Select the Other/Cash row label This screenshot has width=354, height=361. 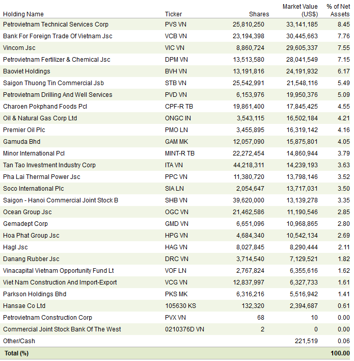click(19, 342)
